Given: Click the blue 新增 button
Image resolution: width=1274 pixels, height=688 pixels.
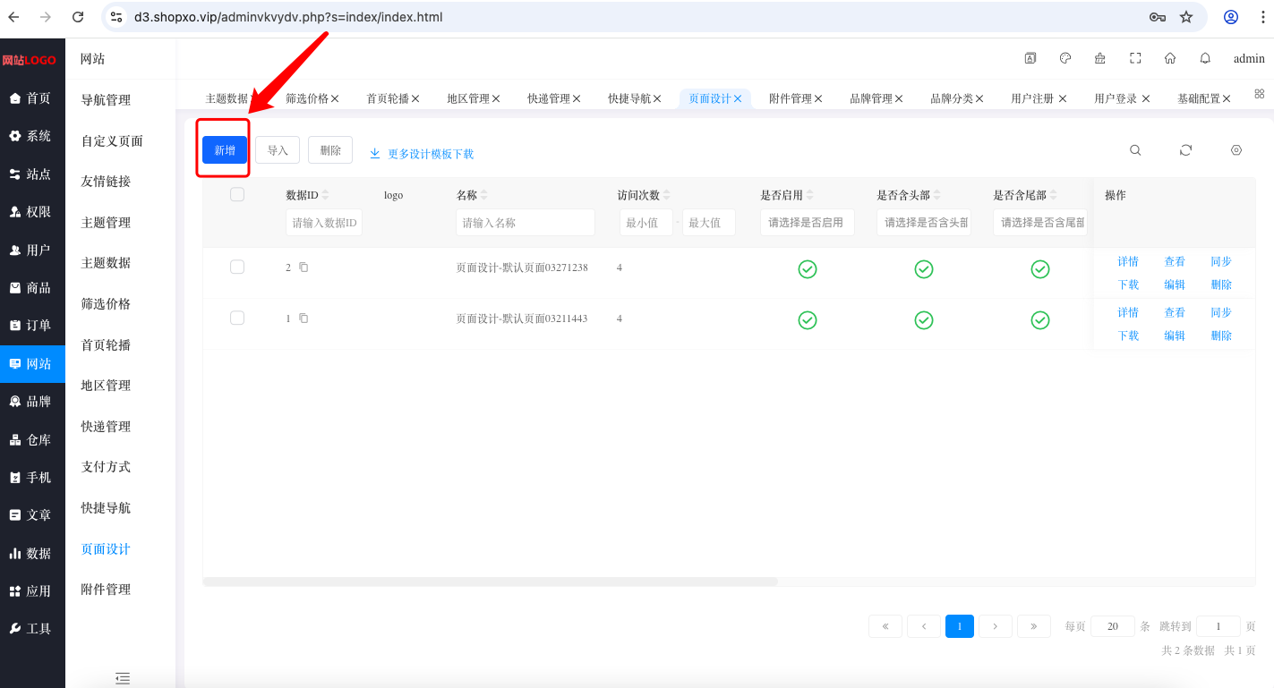Looking at the screenshot, I should pos(225,150).
